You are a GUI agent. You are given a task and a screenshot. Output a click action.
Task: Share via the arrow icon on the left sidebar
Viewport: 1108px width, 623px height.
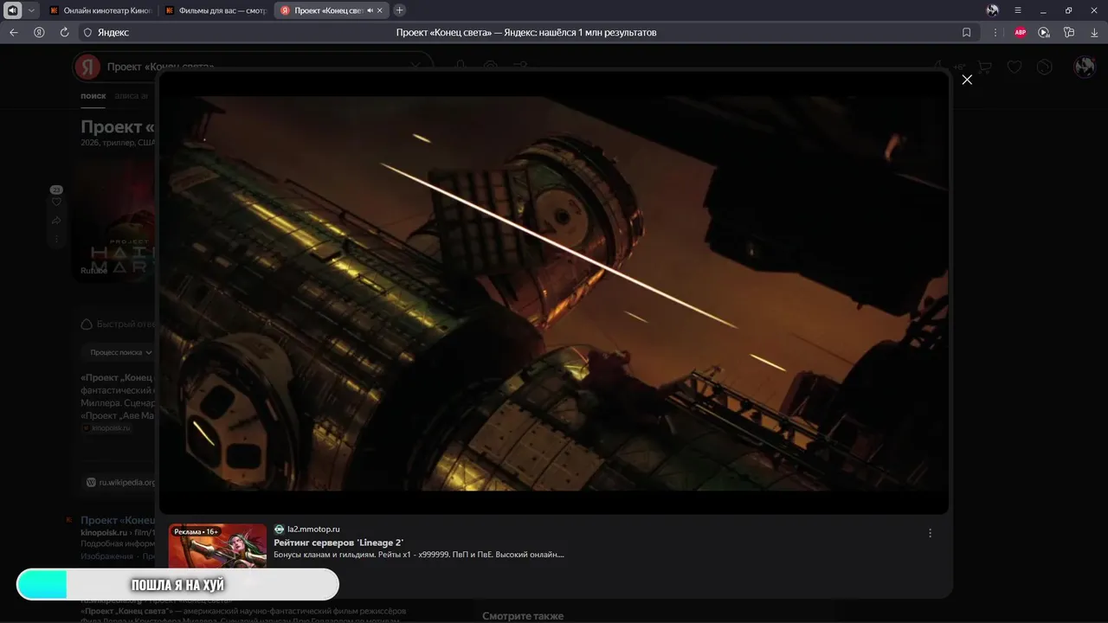(56, 221)
